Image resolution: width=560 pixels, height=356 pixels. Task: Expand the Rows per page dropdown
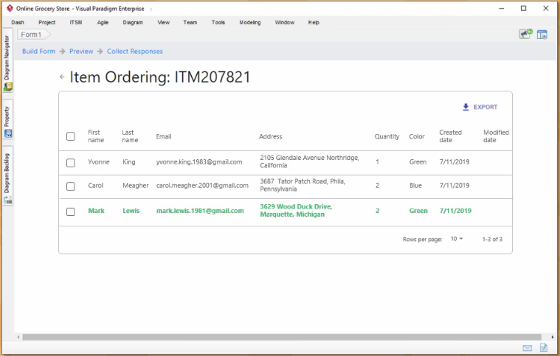click(457, 240)
